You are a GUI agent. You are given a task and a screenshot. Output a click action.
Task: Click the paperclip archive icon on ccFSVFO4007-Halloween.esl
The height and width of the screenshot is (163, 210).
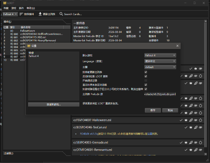pyautogui.click(x=196, y=120)
